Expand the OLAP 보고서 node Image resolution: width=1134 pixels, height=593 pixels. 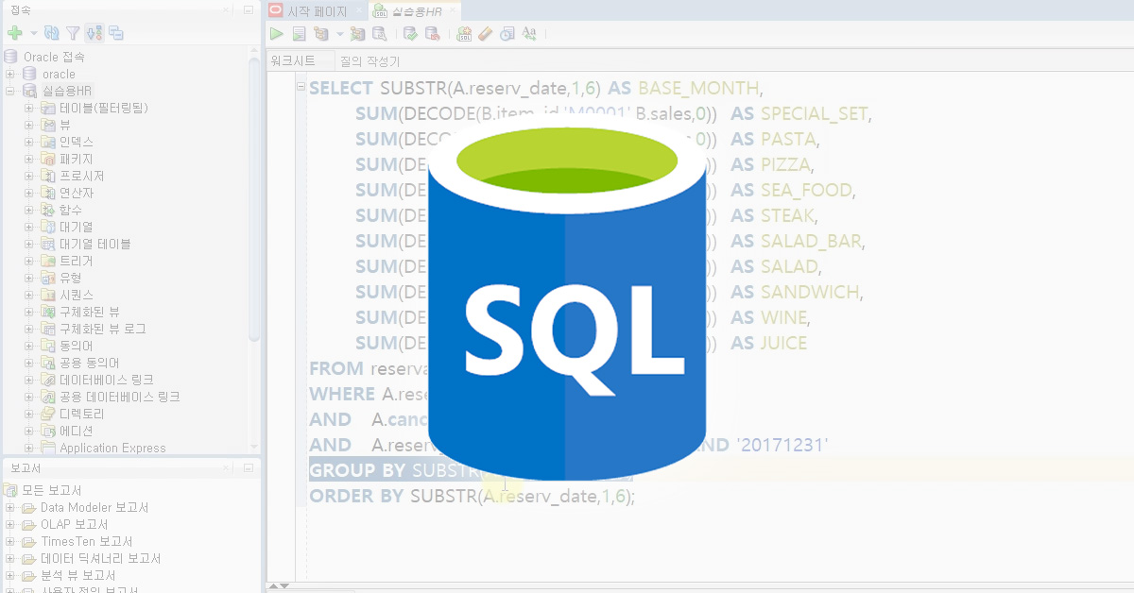(x=10, y=524)
